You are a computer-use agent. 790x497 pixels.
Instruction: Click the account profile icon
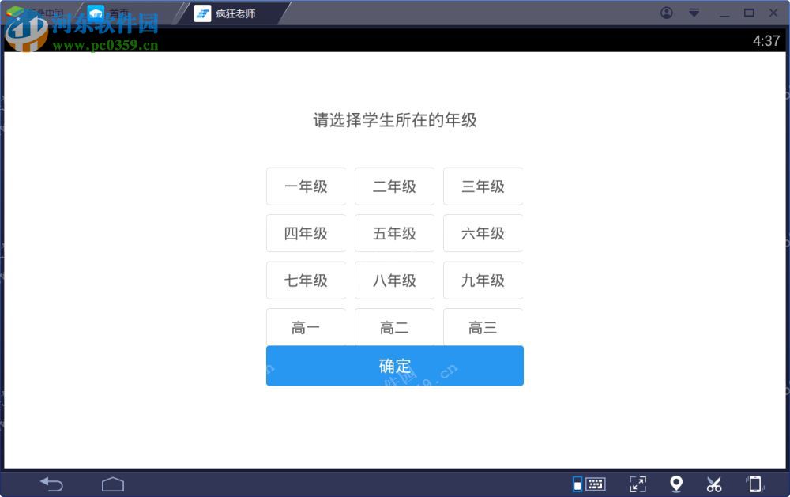(x=666, y=13)
